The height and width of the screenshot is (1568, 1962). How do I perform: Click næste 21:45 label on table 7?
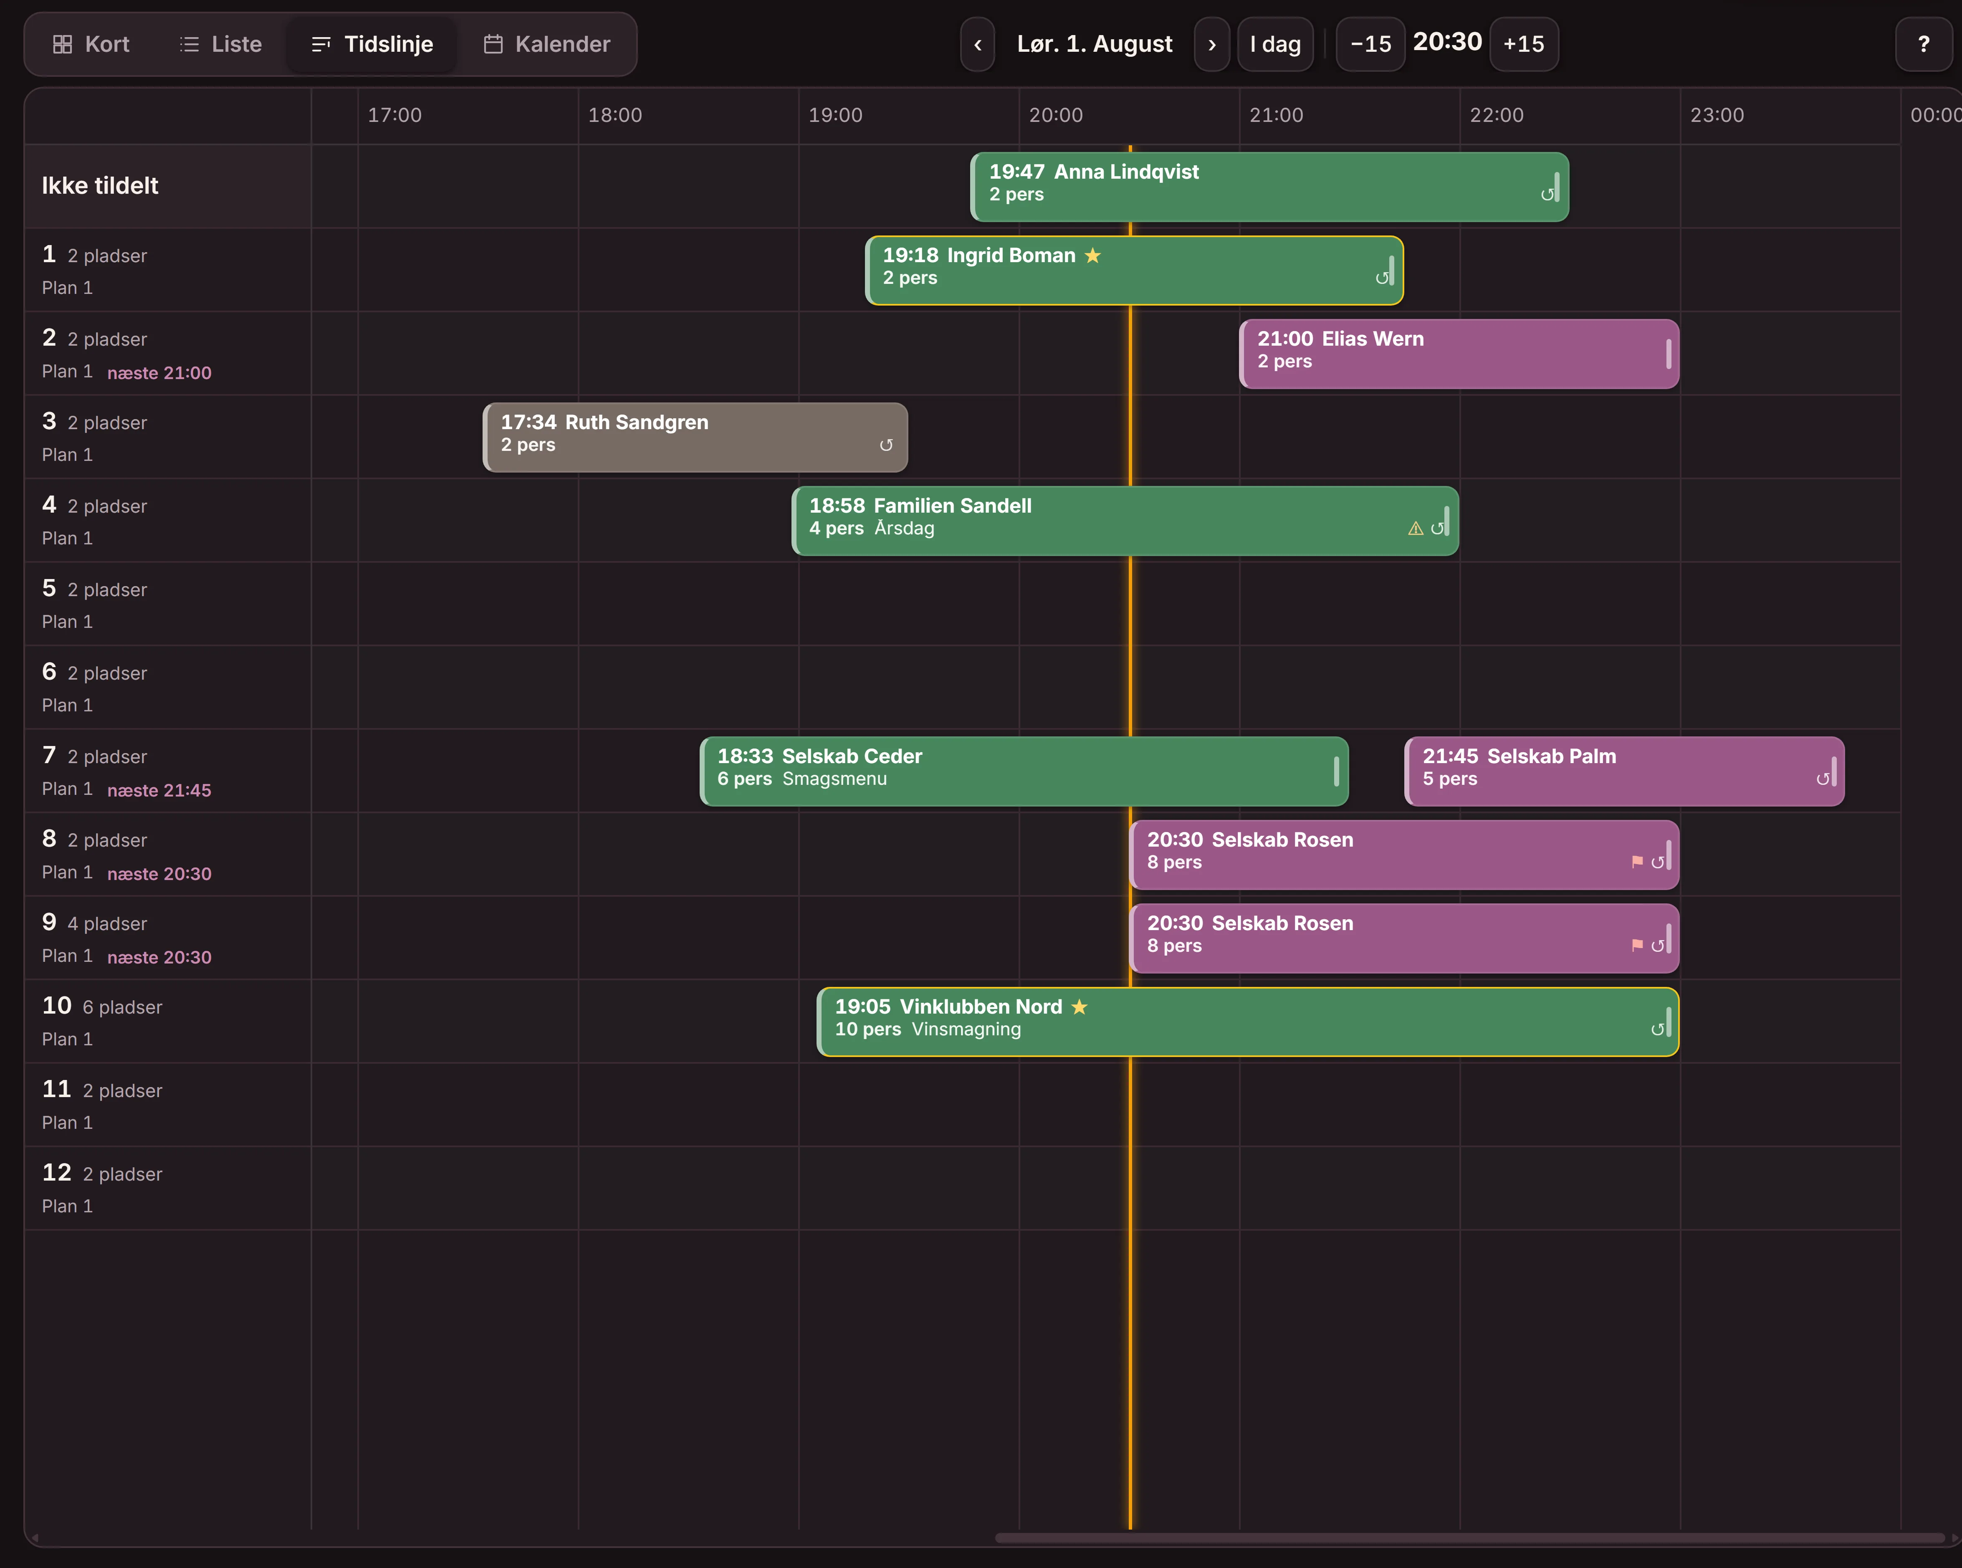159,791
